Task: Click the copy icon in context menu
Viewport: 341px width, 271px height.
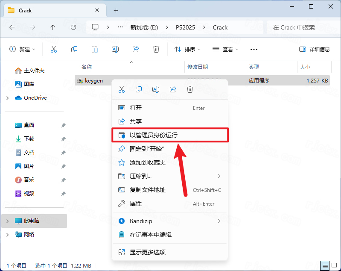Action: click(139, 89)
